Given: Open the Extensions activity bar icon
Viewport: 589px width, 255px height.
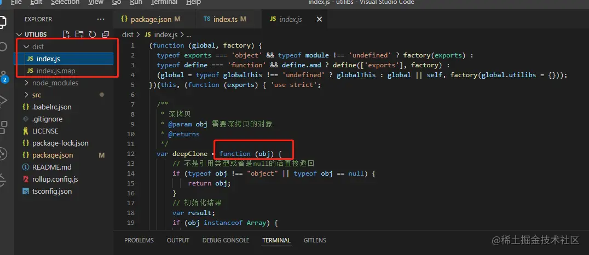Looking at the screenshot, I should (x=3, y=127).
